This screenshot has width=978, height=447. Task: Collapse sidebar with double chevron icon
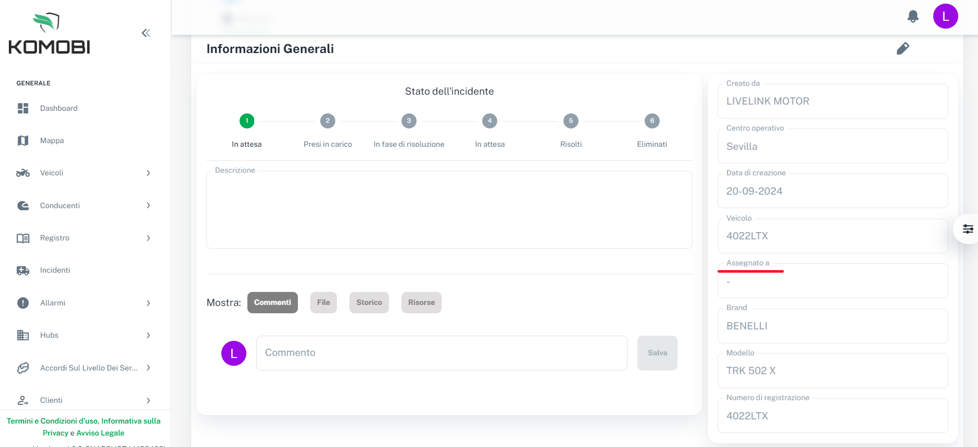point(146,33)
